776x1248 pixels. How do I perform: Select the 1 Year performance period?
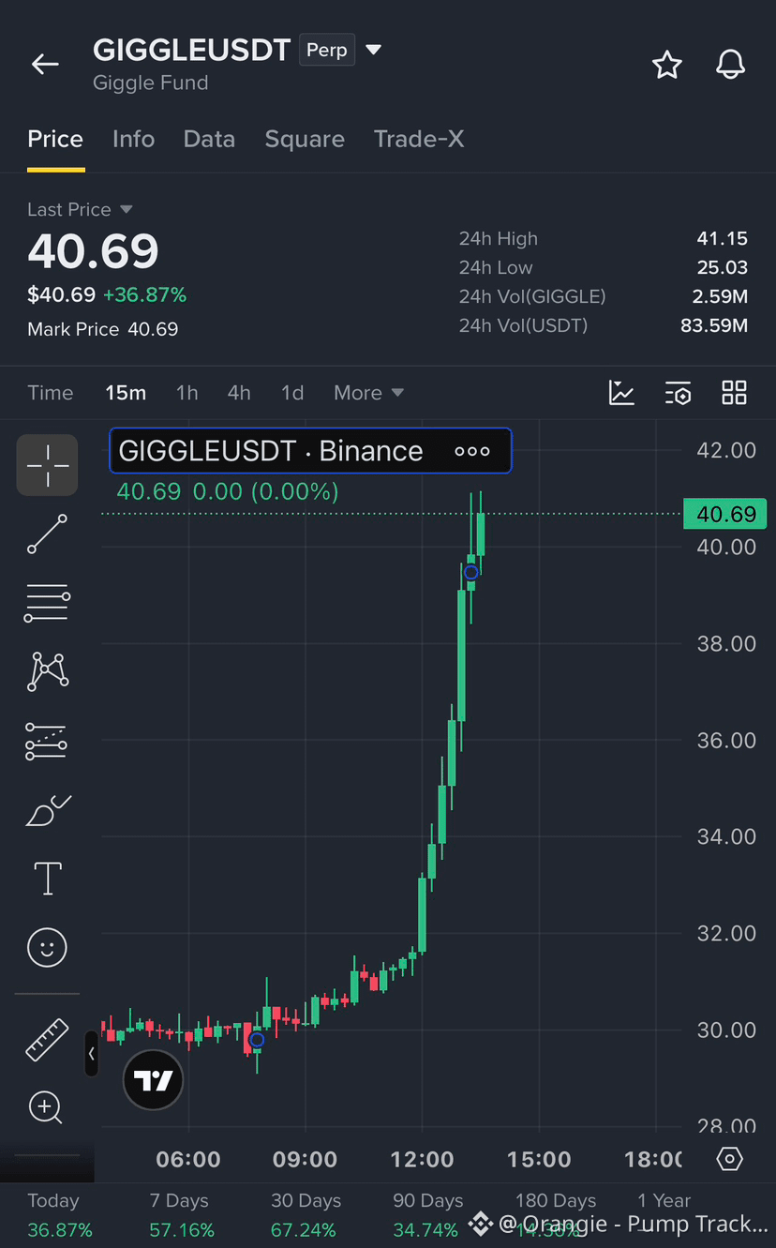click(664, 1201)
